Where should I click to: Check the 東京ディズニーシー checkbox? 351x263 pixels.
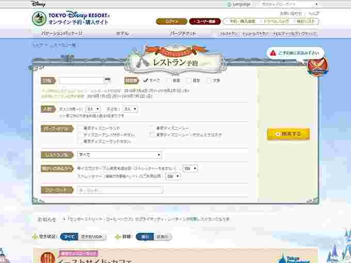click(x=152, y=128)
